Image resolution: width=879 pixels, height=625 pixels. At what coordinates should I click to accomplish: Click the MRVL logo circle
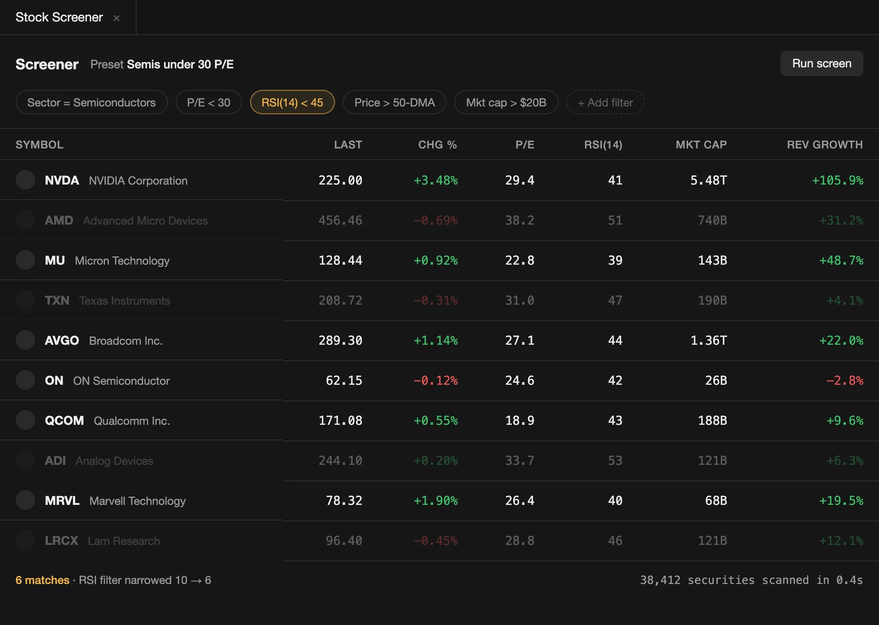click(25, 500)
